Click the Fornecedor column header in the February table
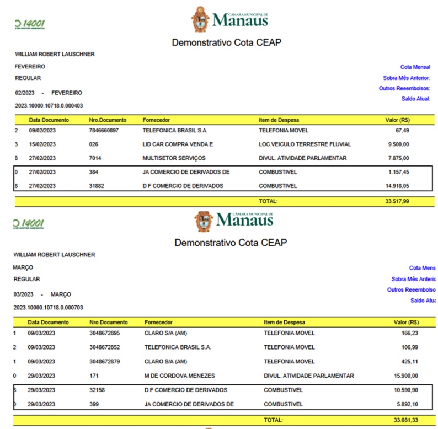The width and height of the screenshot is (438, 429). 156,120
